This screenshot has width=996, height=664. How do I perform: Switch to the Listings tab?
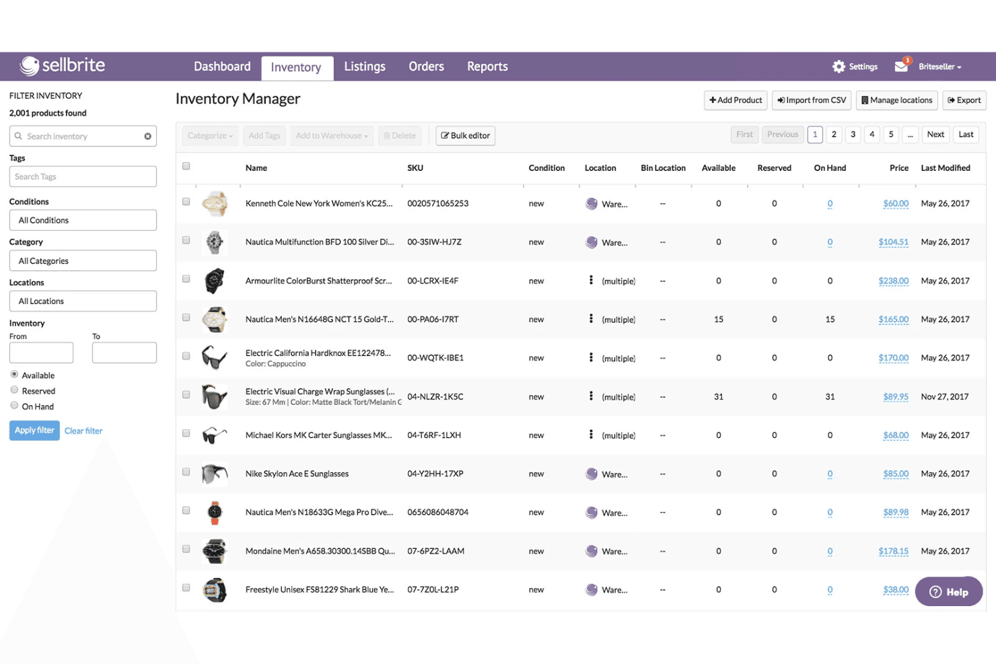[365, 67]
